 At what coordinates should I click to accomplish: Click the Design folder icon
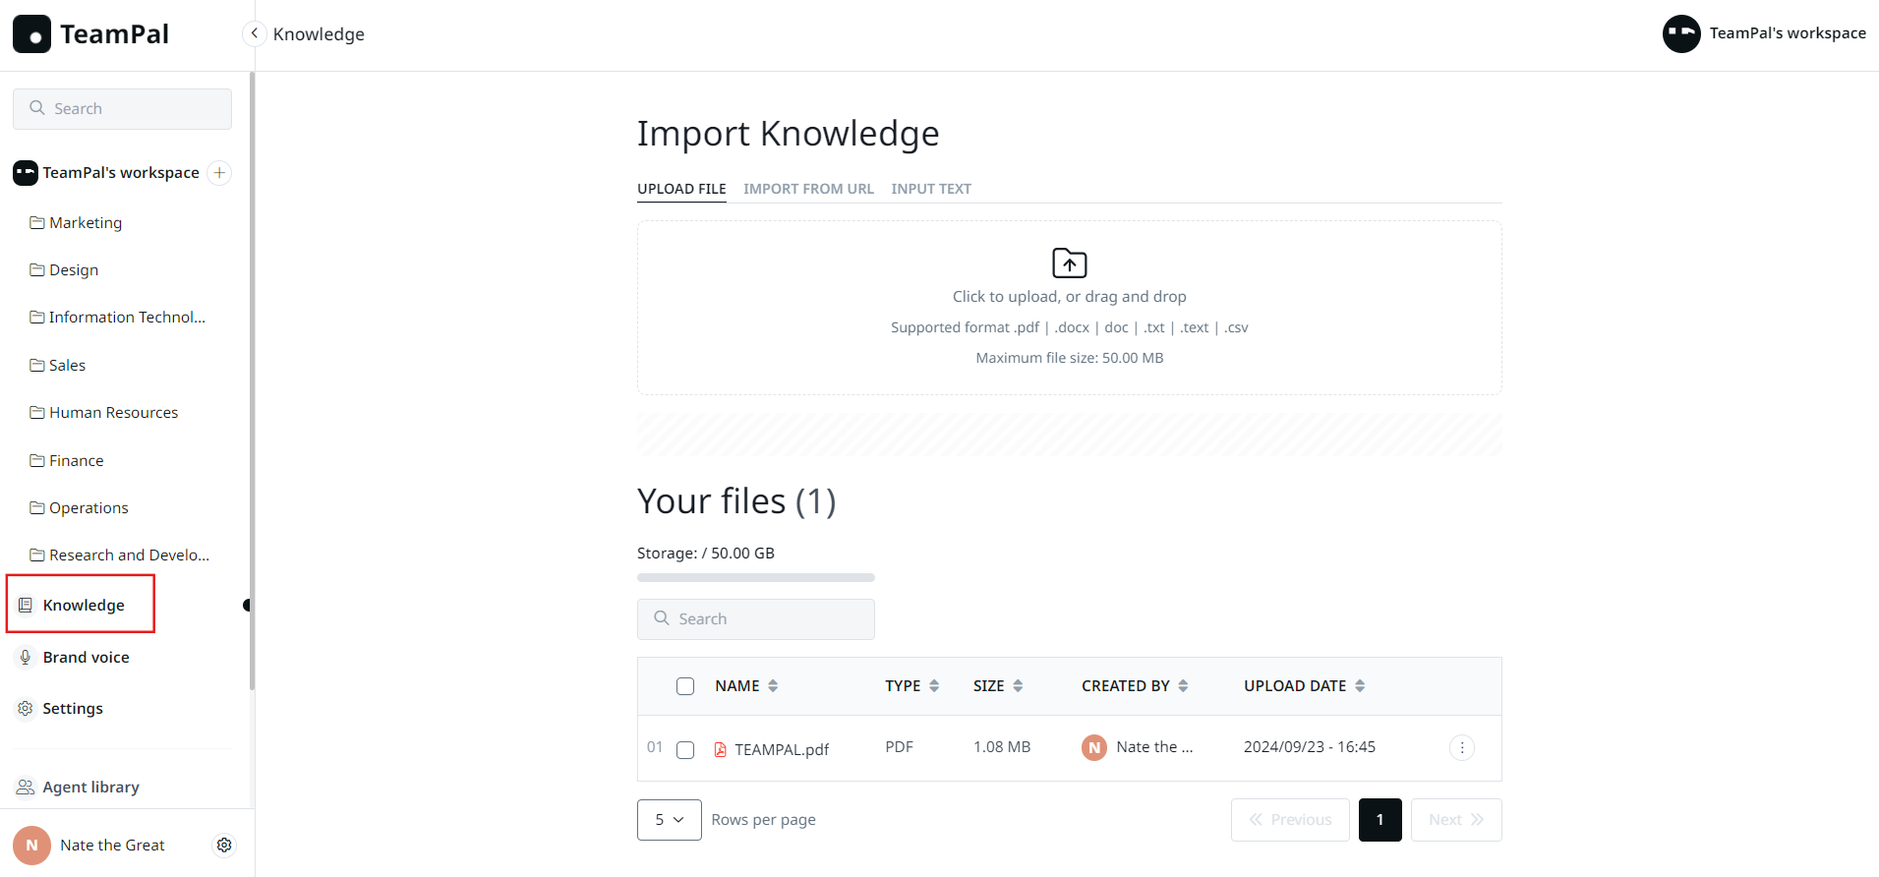click(x=36, y=270)
